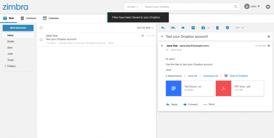Expand the Move to folder dropdown arrow
Viewport: 274px width, 138px height.
click(x=208, y=28)
